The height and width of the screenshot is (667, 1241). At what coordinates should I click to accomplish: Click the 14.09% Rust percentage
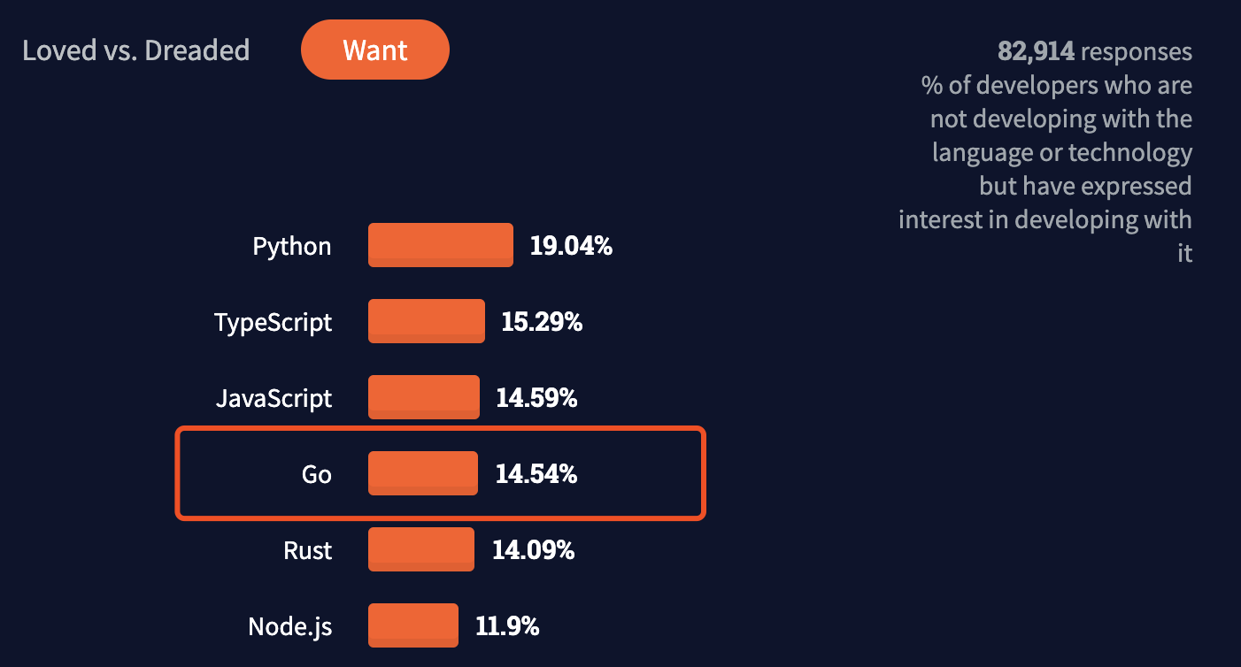pyautogui.click(x=533, y=551)
